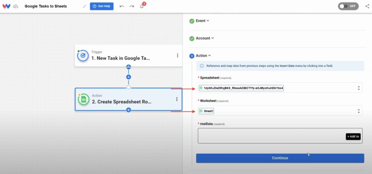The image size is (372, 174).
Task: Click the Google Tasks trigger app icon
Action: coord(83,55)
